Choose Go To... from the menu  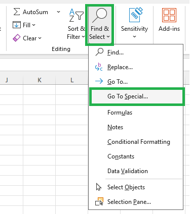(136, 82)
